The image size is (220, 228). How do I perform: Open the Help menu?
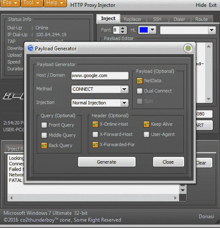(x=55, y=3)
